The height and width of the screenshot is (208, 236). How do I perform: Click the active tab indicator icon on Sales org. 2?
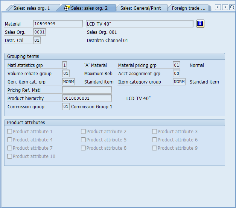pos(67,8)
